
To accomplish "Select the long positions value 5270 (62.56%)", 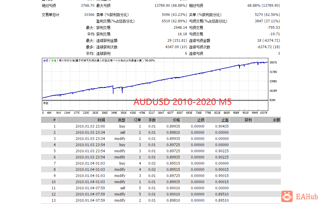I will (267, 15).
